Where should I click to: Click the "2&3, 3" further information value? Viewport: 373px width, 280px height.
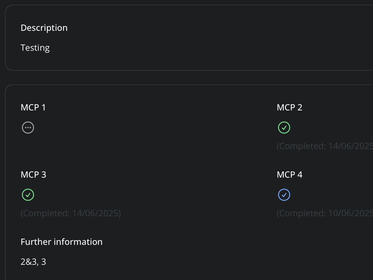coord(33,262)
